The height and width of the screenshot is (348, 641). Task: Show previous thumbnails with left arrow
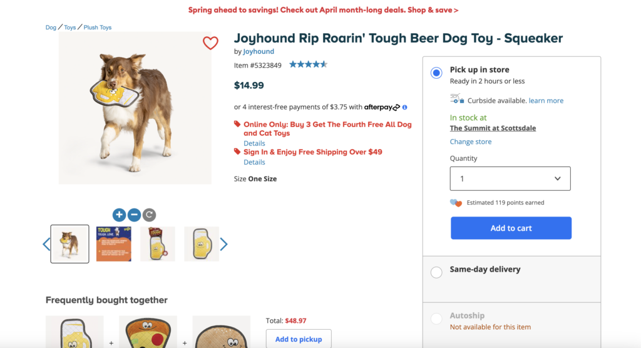tap(46, 244)
